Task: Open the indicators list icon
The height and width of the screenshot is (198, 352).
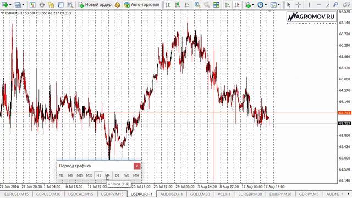Action: click(x=248, y=4)
